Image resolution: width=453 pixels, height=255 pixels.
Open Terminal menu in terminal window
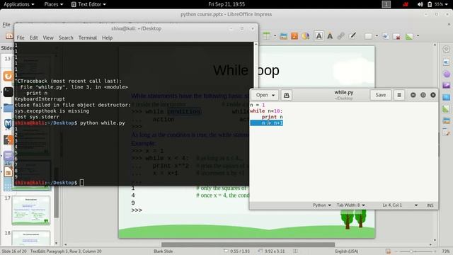pyautogui.click(x=88, y=38)
